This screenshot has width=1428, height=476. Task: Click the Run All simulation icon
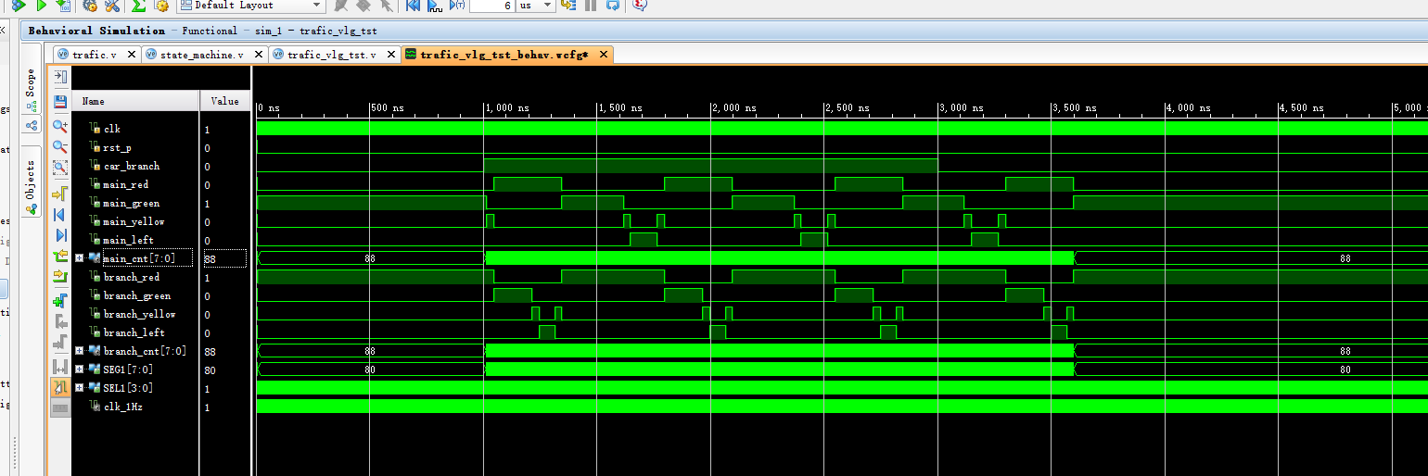coord(435,6)
